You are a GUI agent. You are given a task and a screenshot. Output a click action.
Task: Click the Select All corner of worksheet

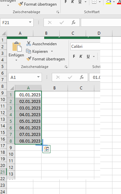coord(3,33)
